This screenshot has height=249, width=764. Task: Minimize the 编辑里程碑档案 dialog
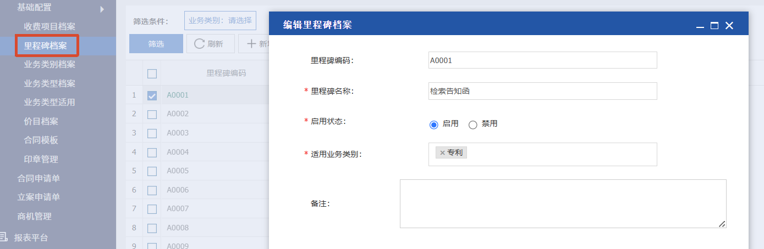click(x=700, y=26)
